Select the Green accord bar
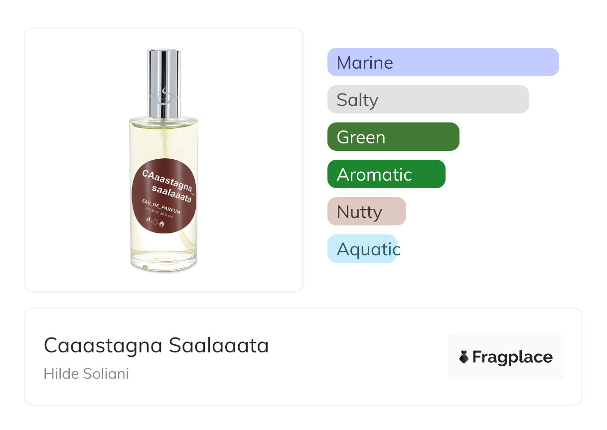607x430 pixels. point(393,137)
